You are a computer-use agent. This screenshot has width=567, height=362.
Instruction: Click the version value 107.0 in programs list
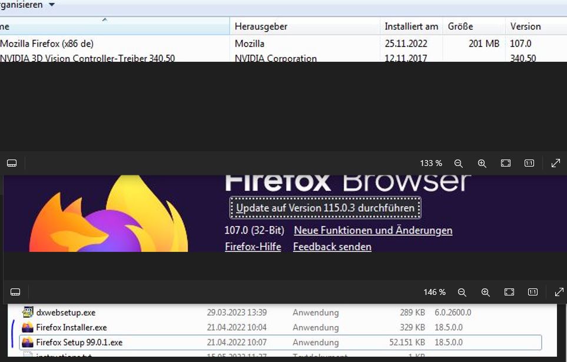click(520, 44)
